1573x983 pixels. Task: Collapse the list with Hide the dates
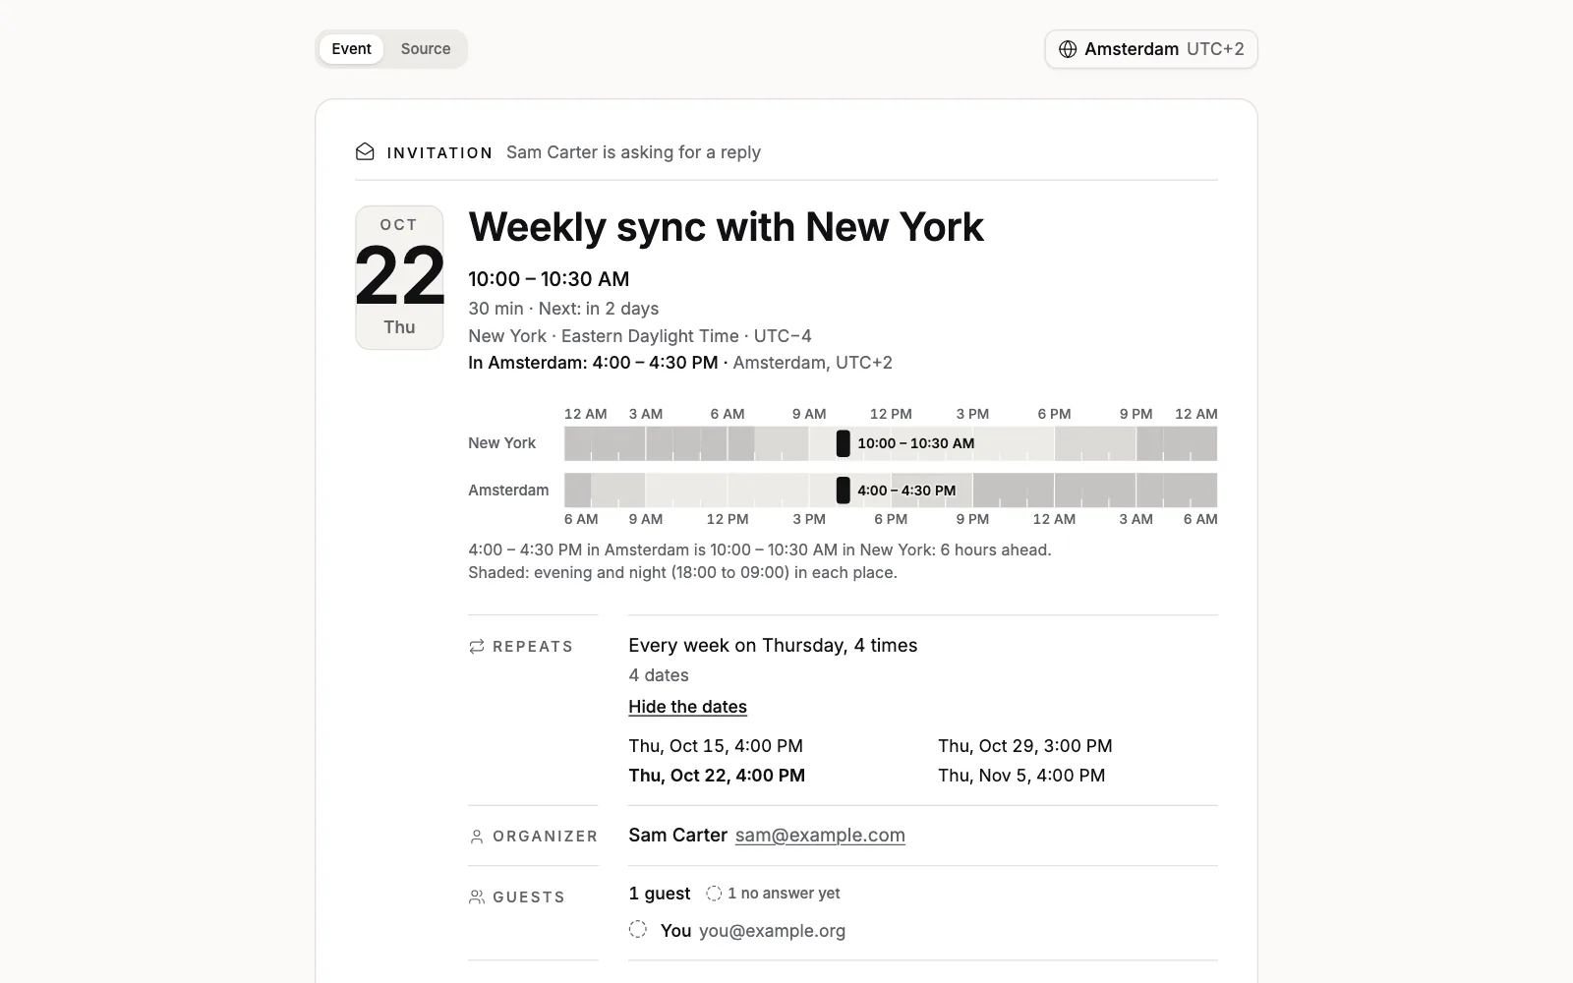[687, 707]
